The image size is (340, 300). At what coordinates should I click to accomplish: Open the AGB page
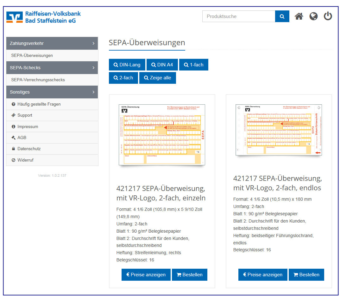pyautogui.click(x=52, y=138)
